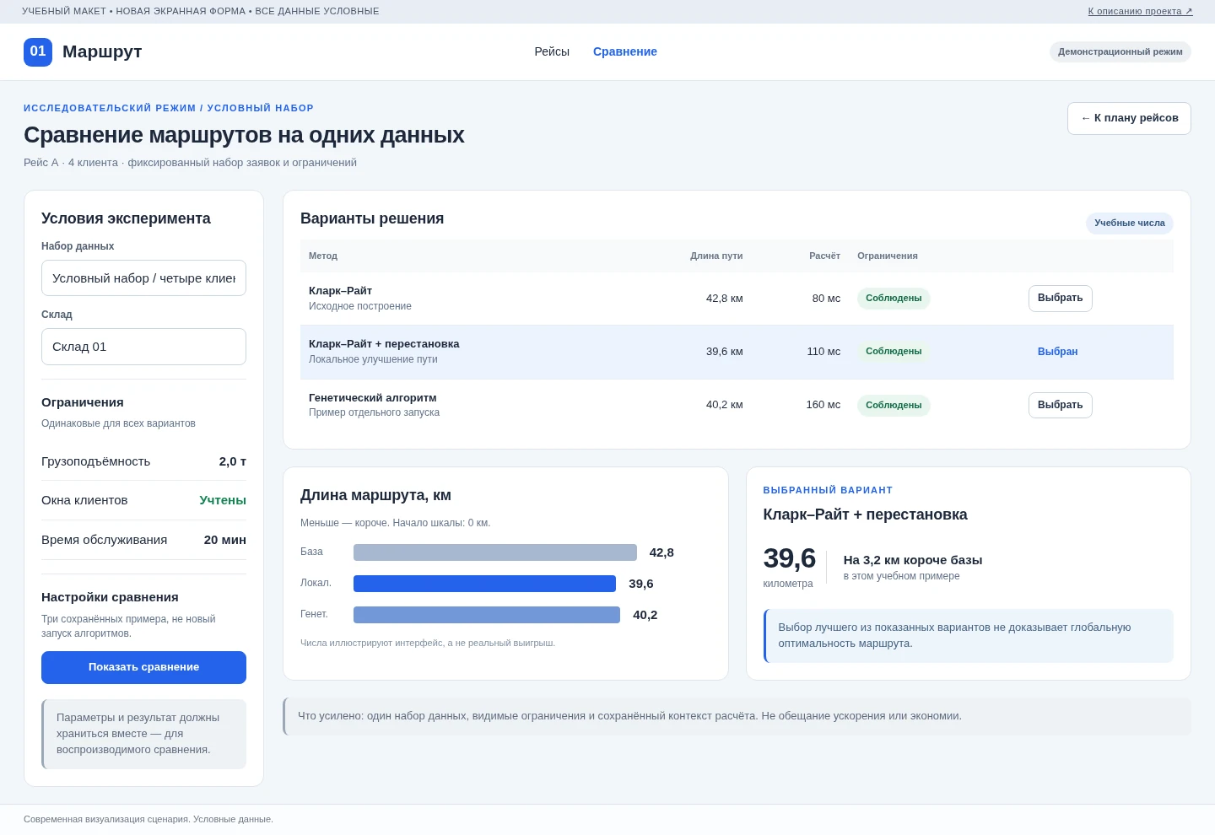Screen dimensions: 1215x835
Task: Switch to the Сравнение tab
Action: (625, 51)
